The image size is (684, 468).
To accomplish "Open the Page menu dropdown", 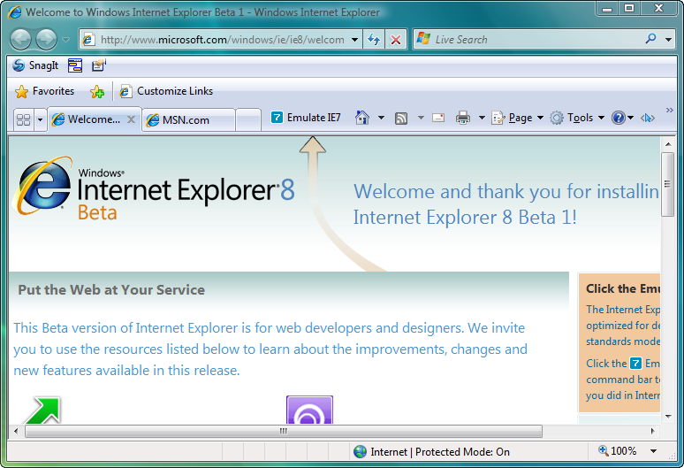I will tap(517, 118).
